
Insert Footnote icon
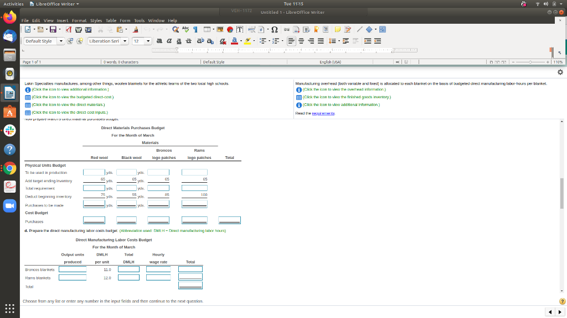tap(297, 30)
